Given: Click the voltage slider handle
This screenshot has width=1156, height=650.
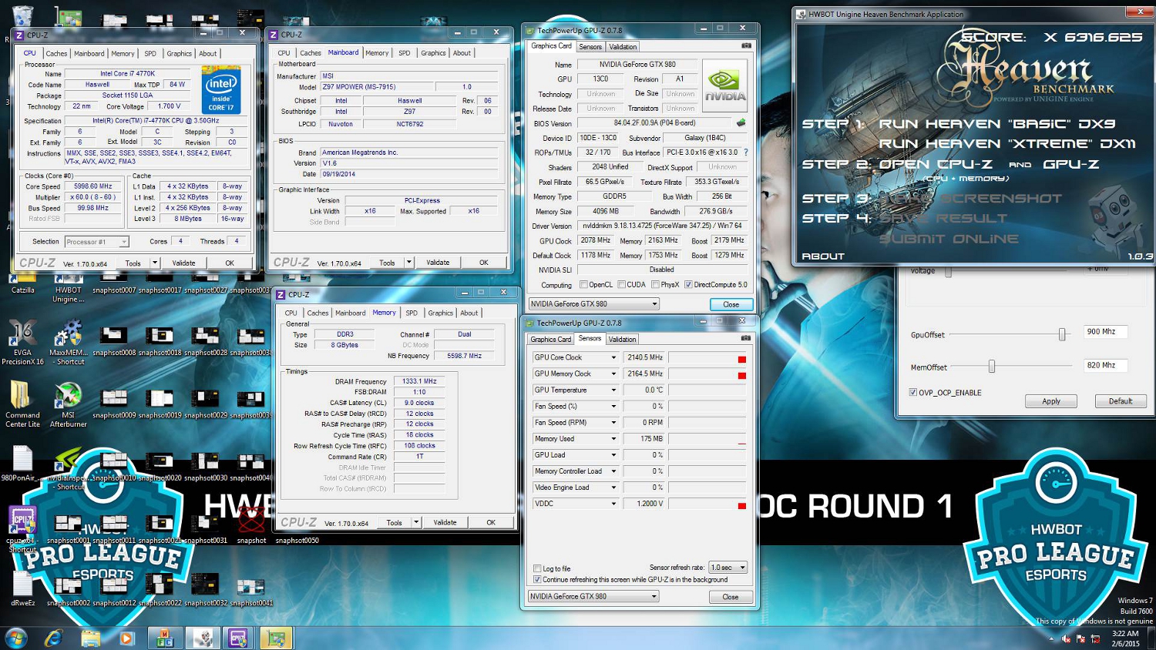Looking at the screenshot, I should click(949, 271).
